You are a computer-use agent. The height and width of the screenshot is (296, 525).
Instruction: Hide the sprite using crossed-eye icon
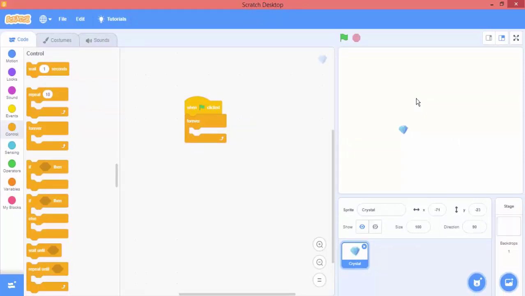375,227
